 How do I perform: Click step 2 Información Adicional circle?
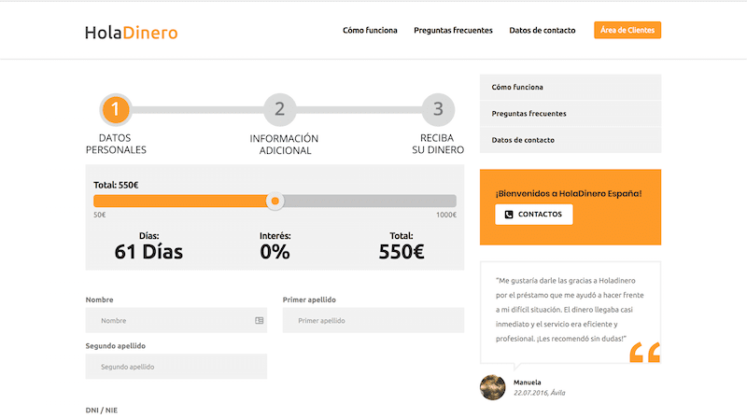[279, 109]
